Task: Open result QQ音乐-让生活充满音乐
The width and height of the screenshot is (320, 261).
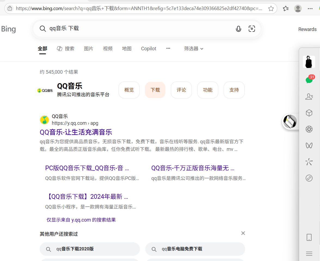Action: click(76, 132)
